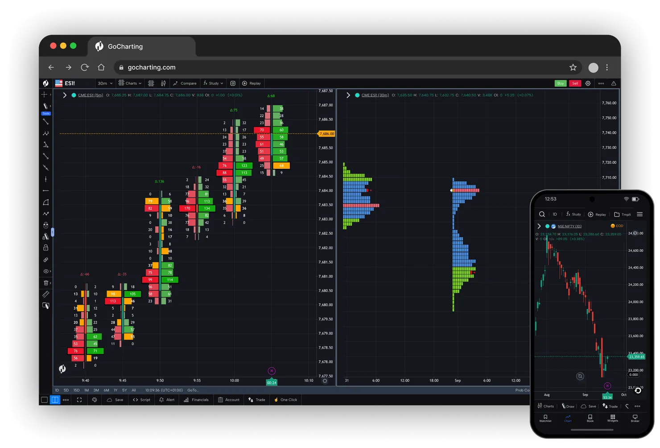Open price scale settings gear on 5m chart
This screenshot has height=448, width=660.
325,381
